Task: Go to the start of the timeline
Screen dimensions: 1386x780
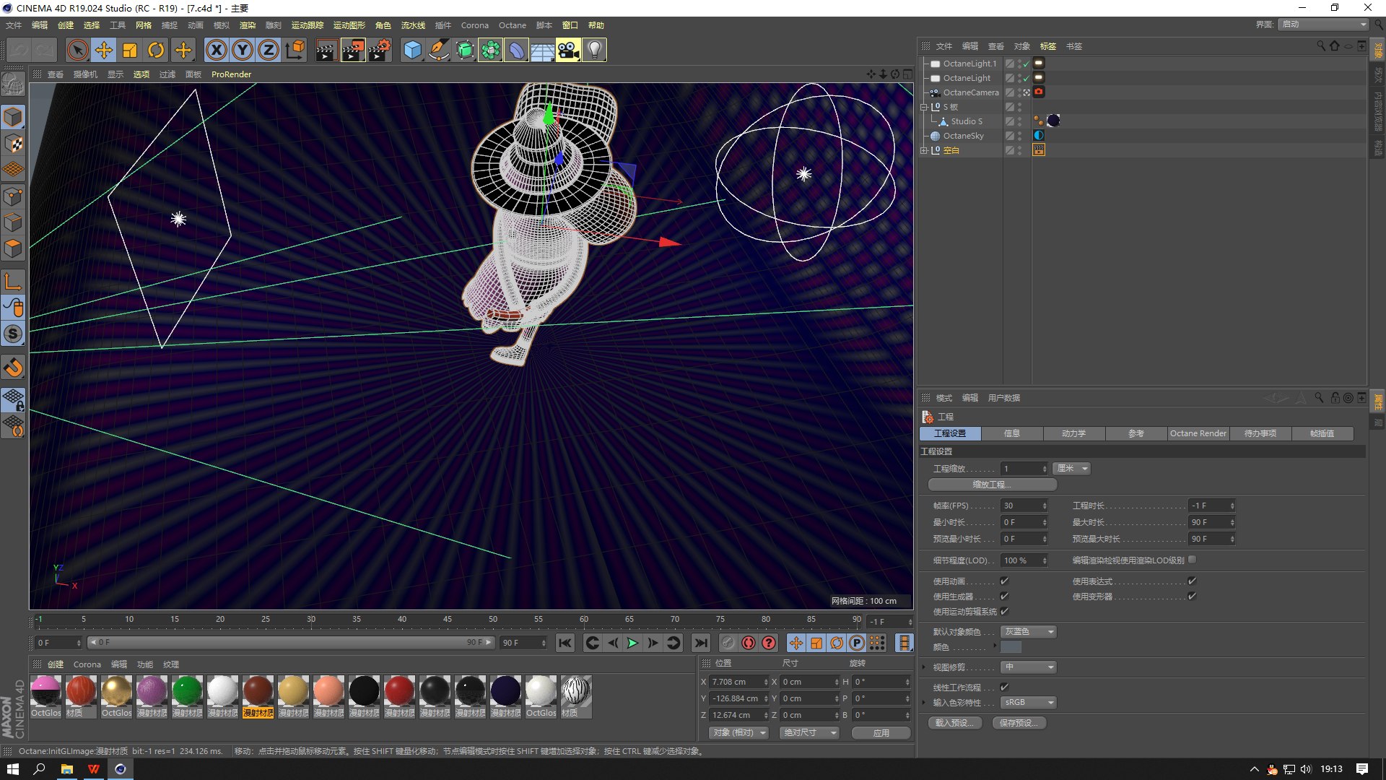Action: tap(565, 643)
